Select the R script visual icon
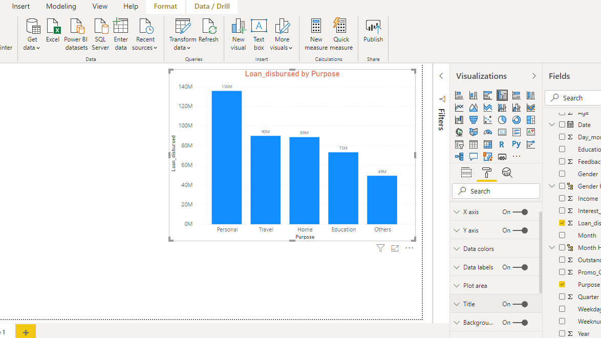 [502, 144]
